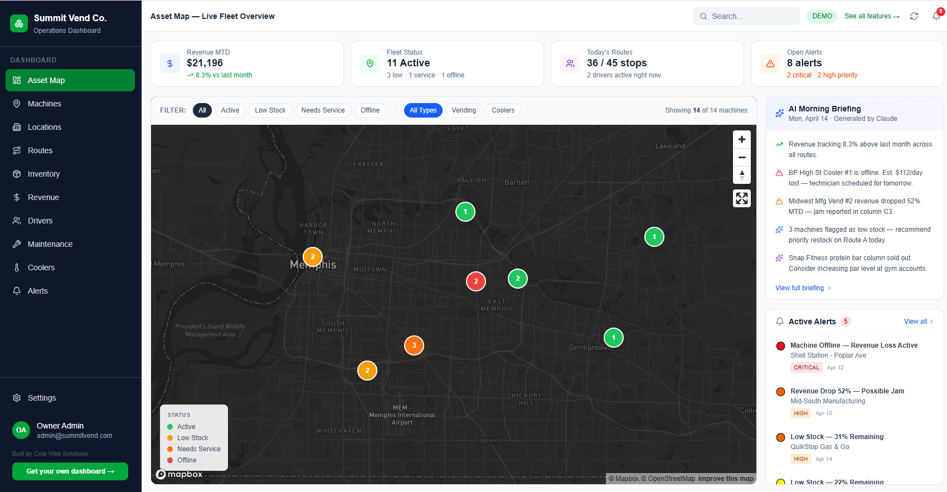Click the green marker near Germantown
The image size is (947, 492).
click(x=614, y=338)
